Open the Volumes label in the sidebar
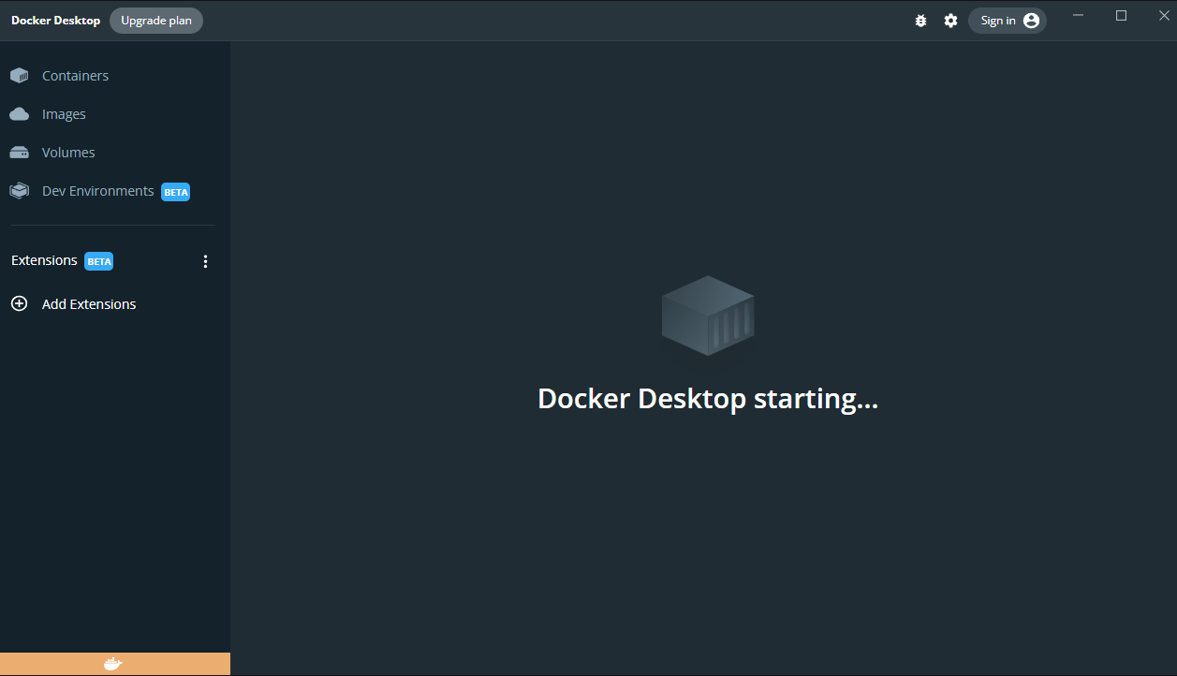 pos(68,153)
